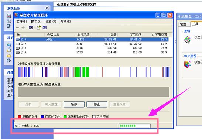Sort by the 卷 column header

click(30, 35)
